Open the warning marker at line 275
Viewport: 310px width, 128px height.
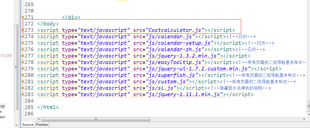(x=23, y=43)
